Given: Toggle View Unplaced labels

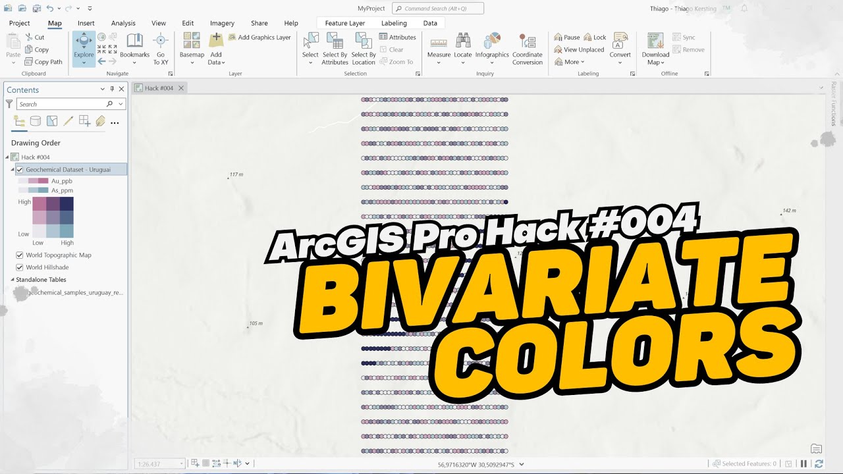Looking at the screenshot, I should [x=579, y=49].
